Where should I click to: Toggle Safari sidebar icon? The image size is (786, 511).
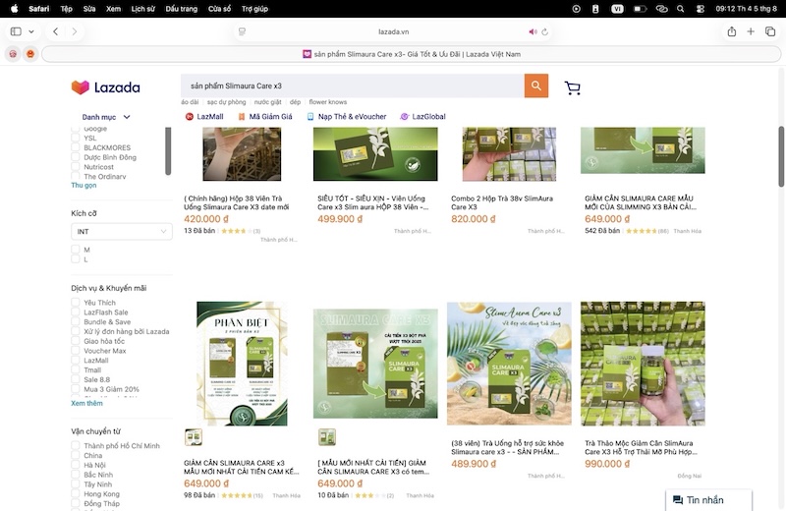pyautogui.click(x=16, y=31)
